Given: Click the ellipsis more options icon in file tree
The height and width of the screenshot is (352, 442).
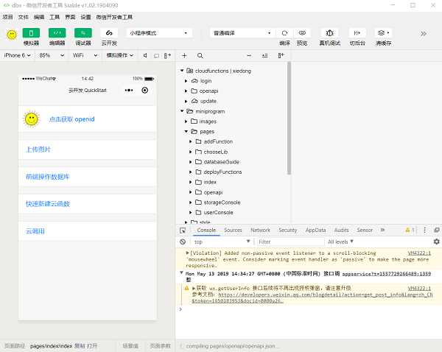Looking at the screenshot, I should coord(249,55).
